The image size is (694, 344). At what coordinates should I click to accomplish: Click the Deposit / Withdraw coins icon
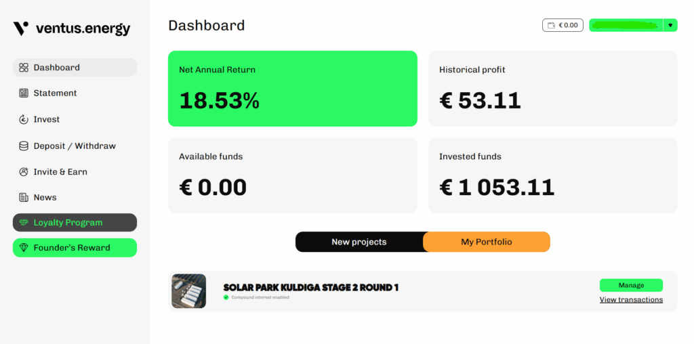[24, 146]
